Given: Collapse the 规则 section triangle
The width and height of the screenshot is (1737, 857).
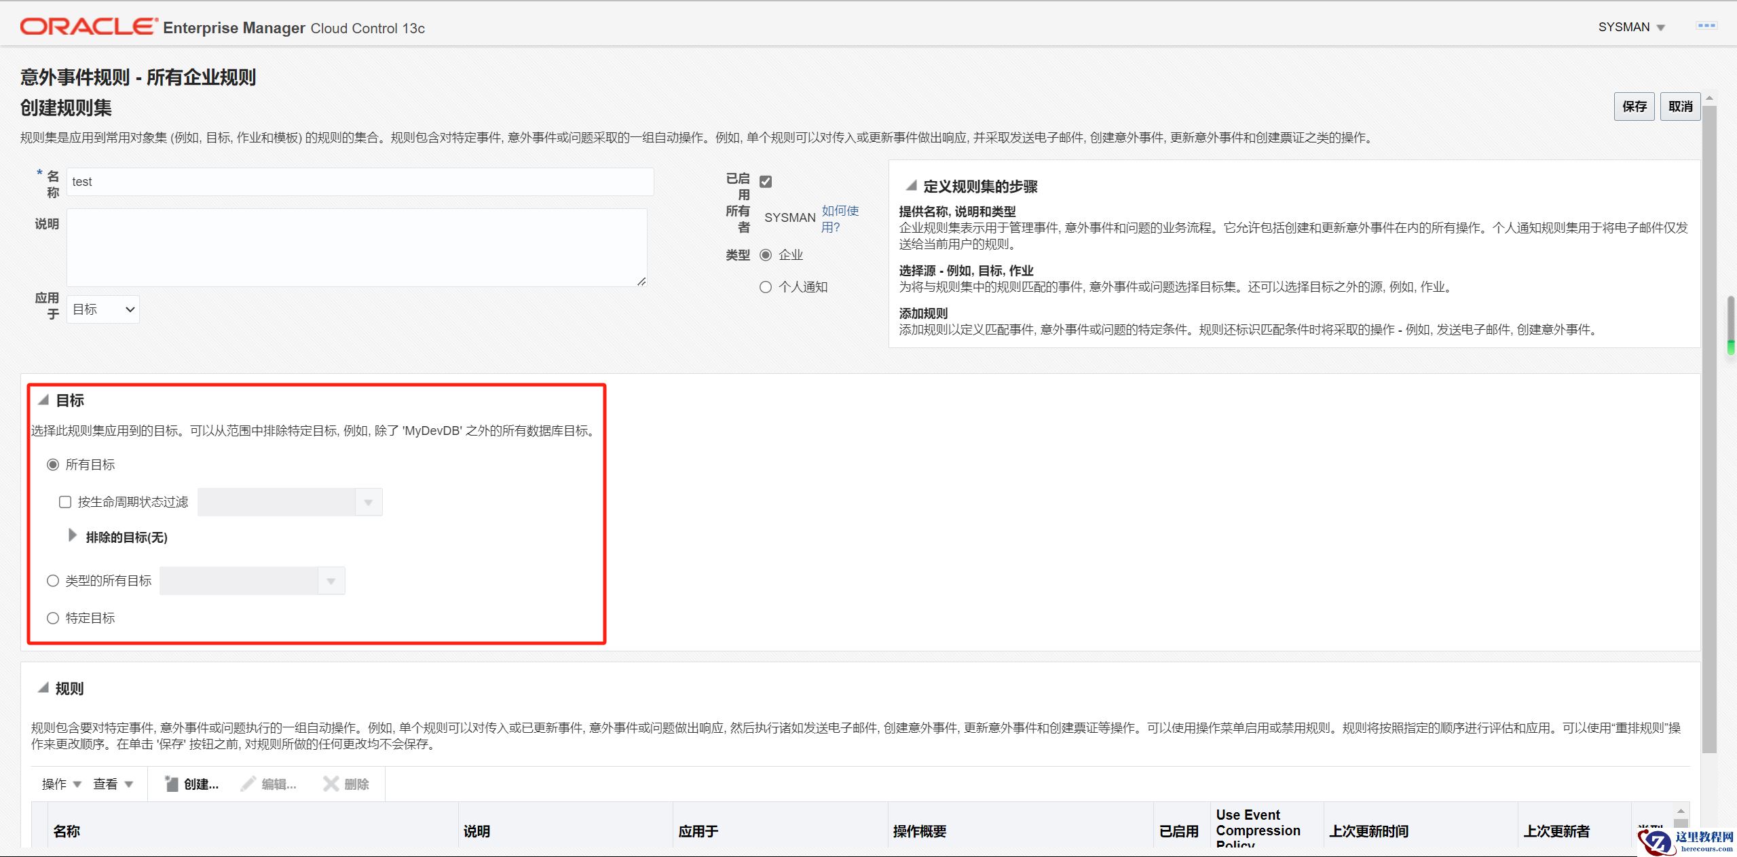Looking at the screenshot, I should [43, 688].
